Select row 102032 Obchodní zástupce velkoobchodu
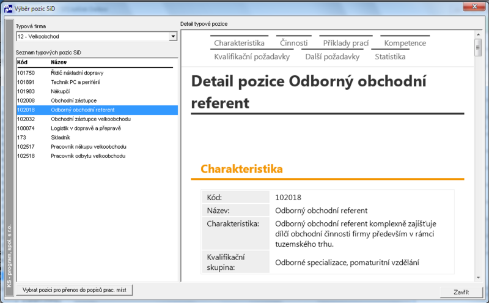The image size is (489, 303). pos(97,119)
